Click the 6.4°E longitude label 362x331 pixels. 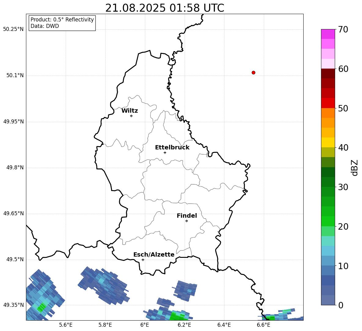tap(224, 325)
